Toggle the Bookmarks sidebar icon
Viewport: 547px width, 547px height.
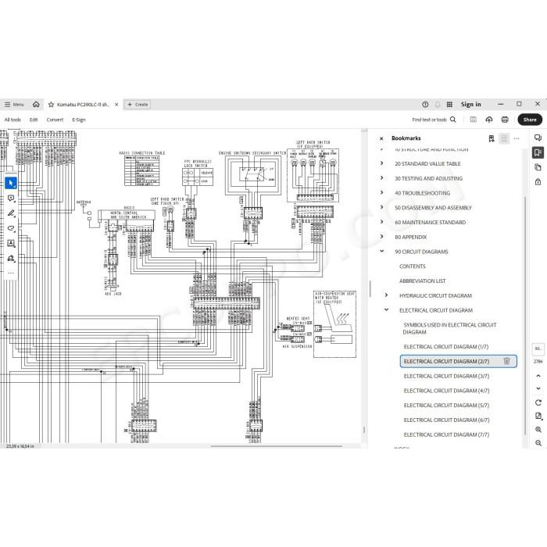[538, 152]
